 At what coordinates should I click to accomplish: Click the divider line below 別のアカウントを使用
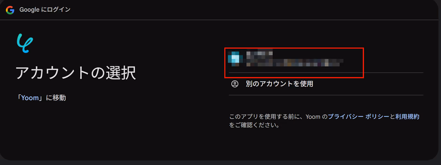click(x=326, y=95)
